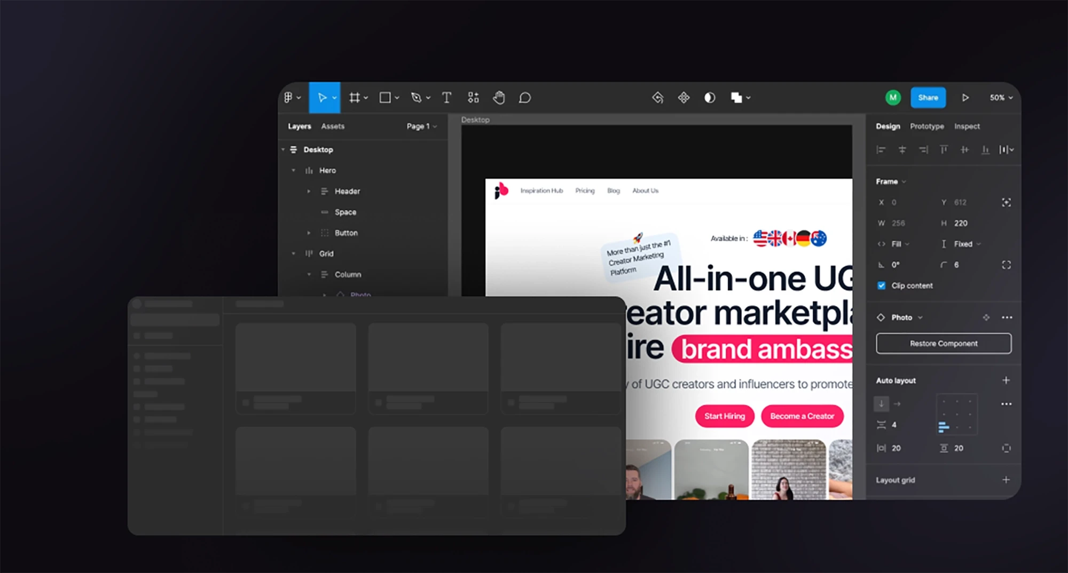Select the Pen tool

(417, 98)
